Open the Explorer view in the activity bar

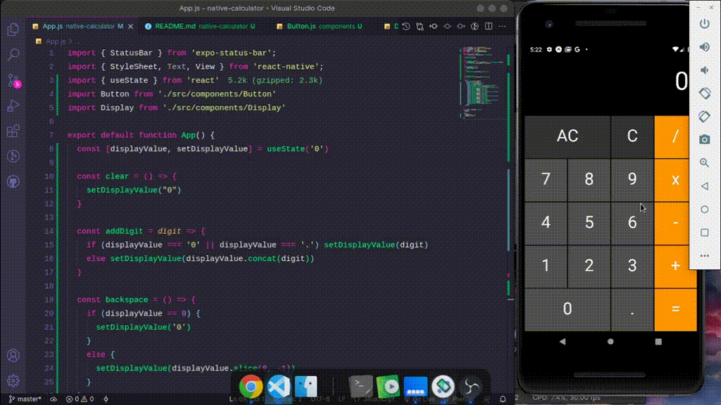(13, 30)
